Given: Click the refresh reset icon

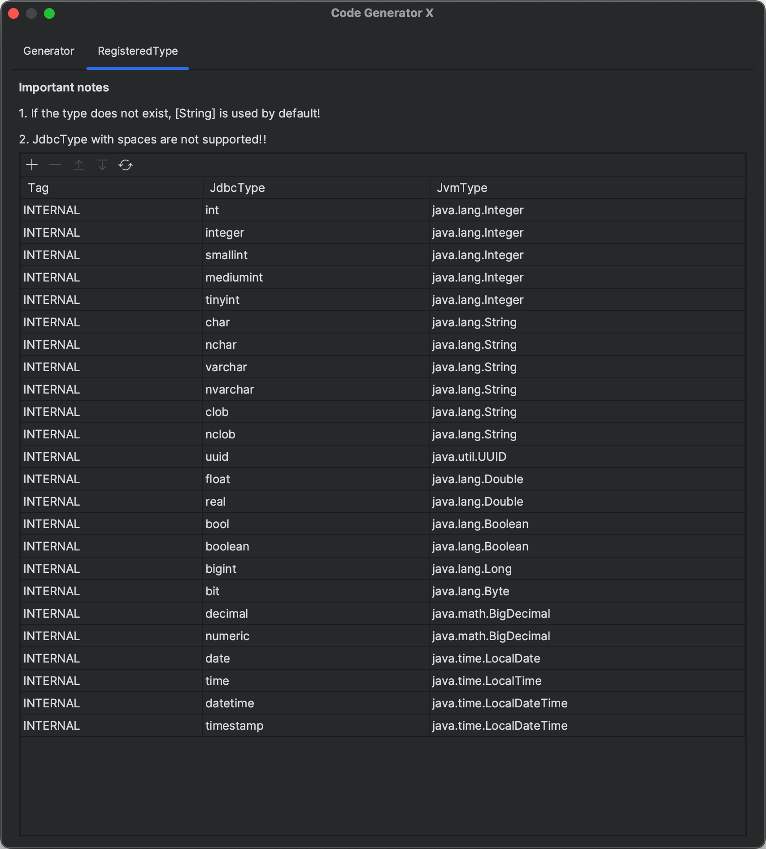Looking at the screenshot, I should click(x=126, y=165).
